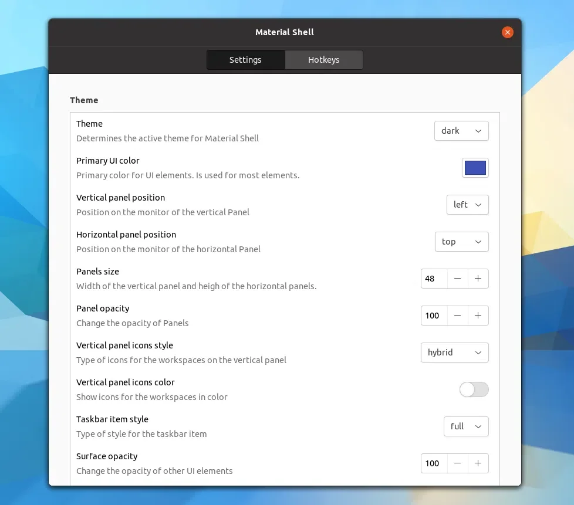Decrease Panel opacity with minus button
Image resolution: width=574 pixels, height=505 pixels.
[457, 316]
